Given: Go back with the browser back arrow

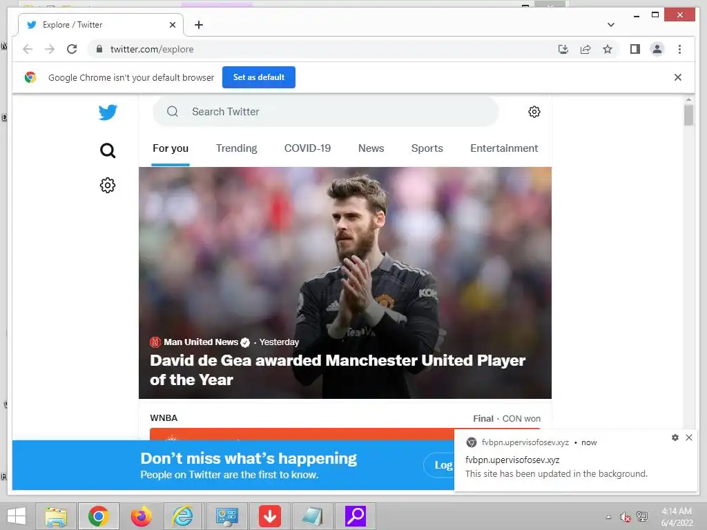Looking at the screenshot, I should tap(28, 49).
